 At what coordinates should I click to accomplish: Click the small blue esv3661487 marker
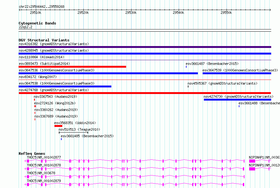[x=186, y=67]
